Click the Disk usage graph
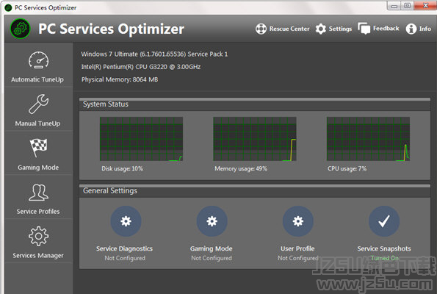The width and height of the screenshot is (437, 294). 141,139
